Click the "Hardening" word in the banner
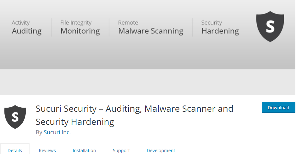The height and width of the screenshot is (154, 296). tap(220, 31)
